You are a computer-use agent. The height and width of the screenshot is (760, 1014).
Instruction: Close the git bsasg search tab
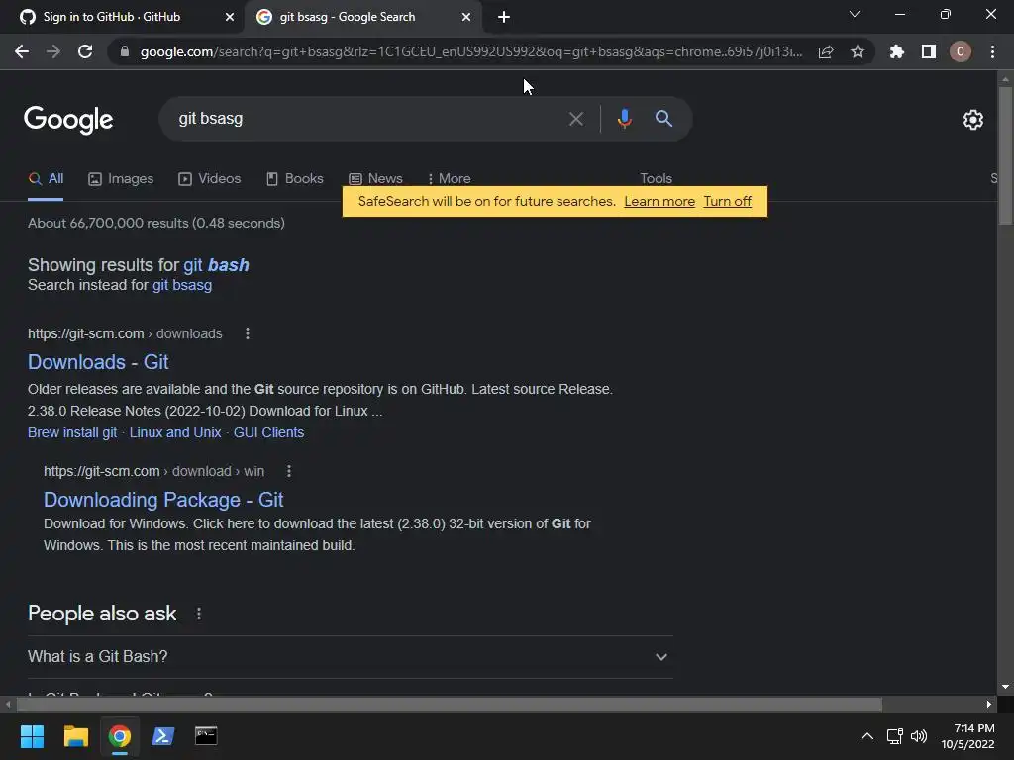click(x=466, y=17)
